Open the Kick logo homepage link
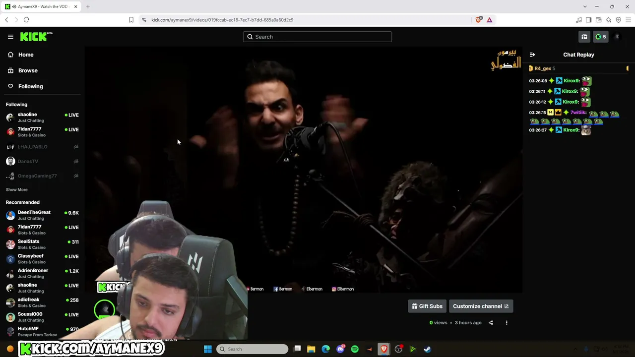Screen dimensions: 635x357 [36, 37]
